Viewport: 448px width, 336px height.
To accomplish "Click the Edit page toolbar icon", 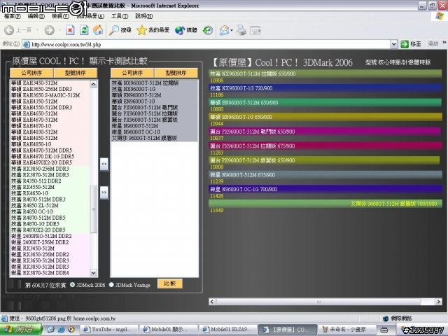I will [x=255, y=30].
